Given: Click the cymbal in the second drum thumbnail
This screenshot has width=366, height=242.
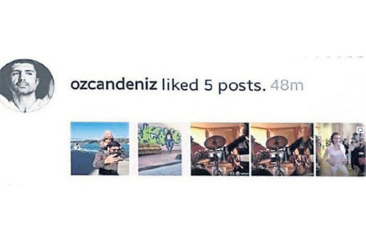Looking at the screenshot, I should 277,142.
